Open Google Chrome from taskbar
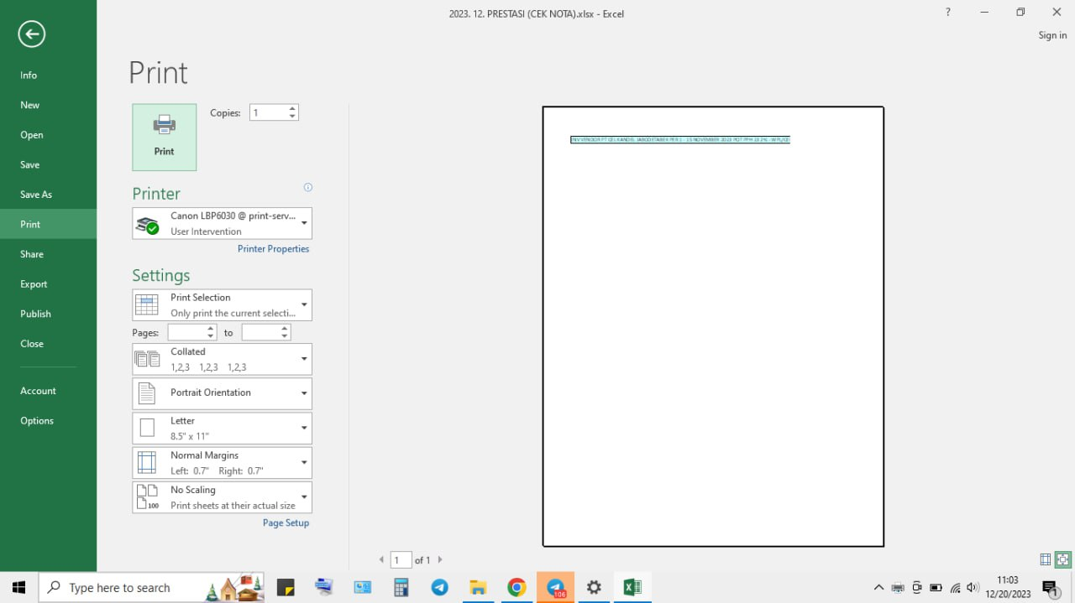The image size is (1075, 603). click(x=517, y=588)
